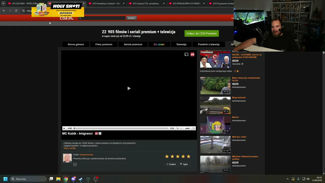Play the video with the center play icon
The height and width of the screenshot is (183, 325).
pyautogui.click(x=129, y=88)
